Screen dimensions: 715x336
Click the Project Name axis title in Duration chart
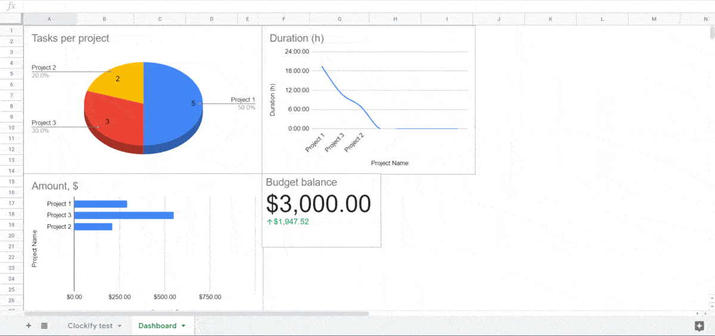tap(390, 163)
